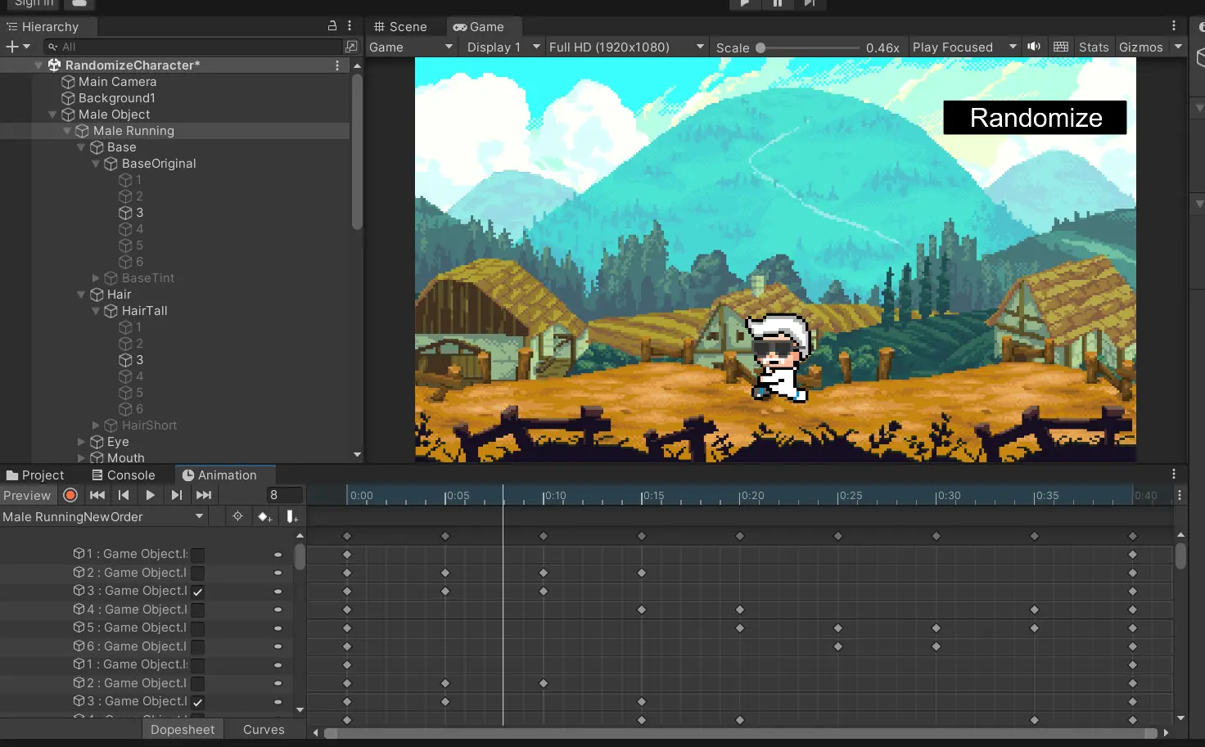
Task: Check the '5 : Game Object' property checkbox
Action: 198,628
